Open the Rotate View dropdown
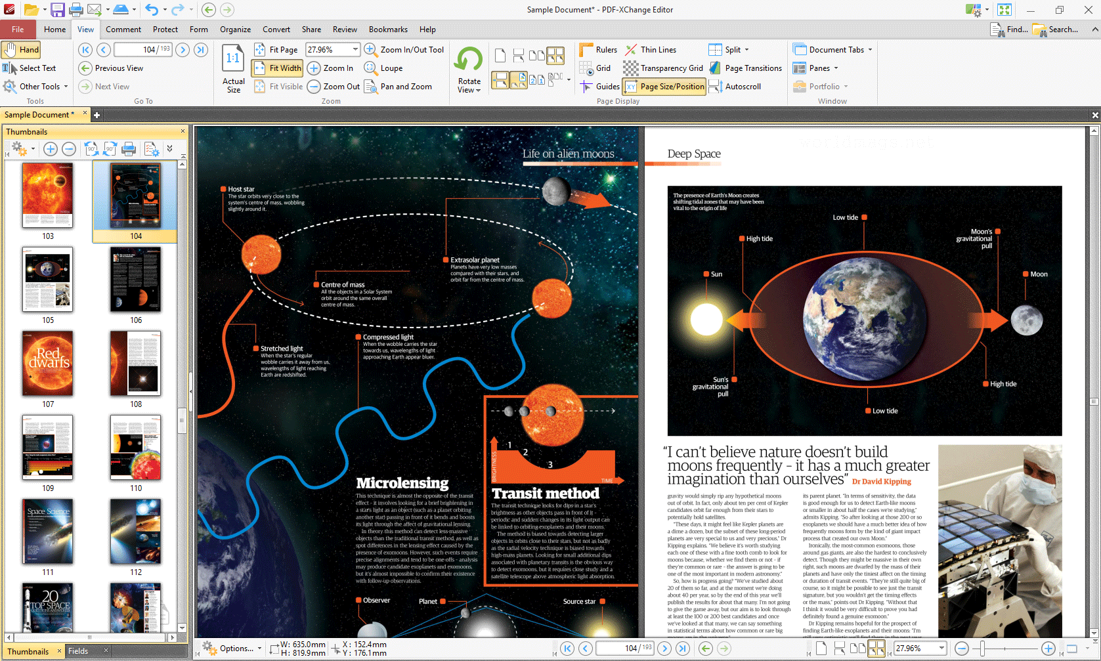The width and height of the screenshot is (1101, 661). point(469,69)
